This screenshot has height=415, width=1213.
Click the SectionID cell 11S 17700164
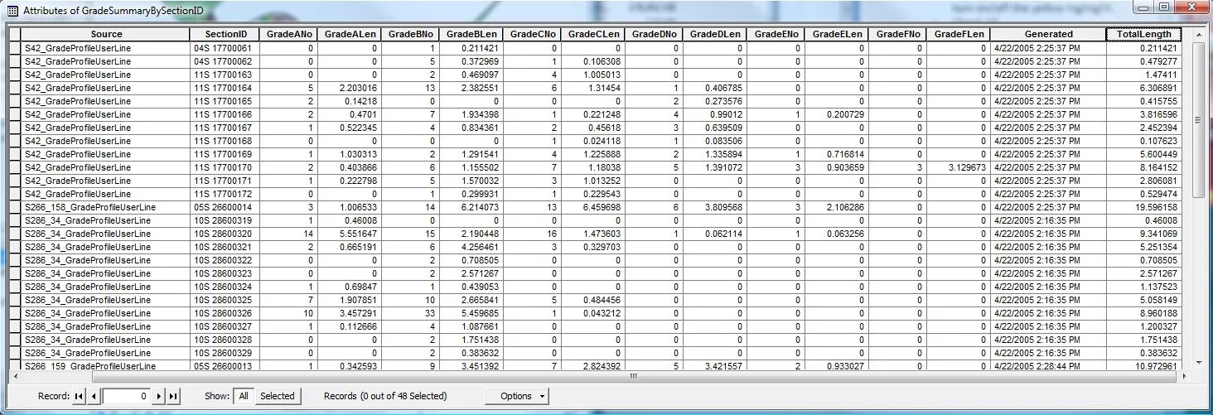click(224, 88)
